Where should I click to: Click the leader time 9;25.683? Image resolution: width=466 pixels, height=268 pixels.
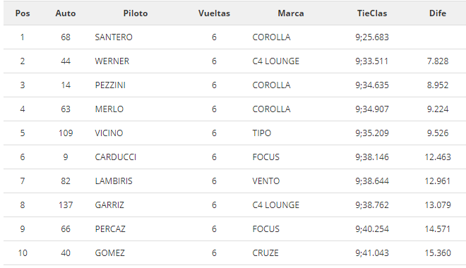point(372,37)
